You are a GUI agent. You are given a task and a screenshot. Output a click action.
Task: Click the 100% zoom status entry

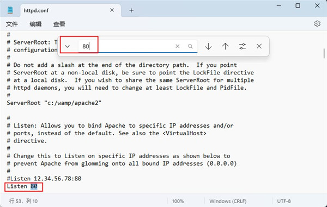tap(178, 201)
